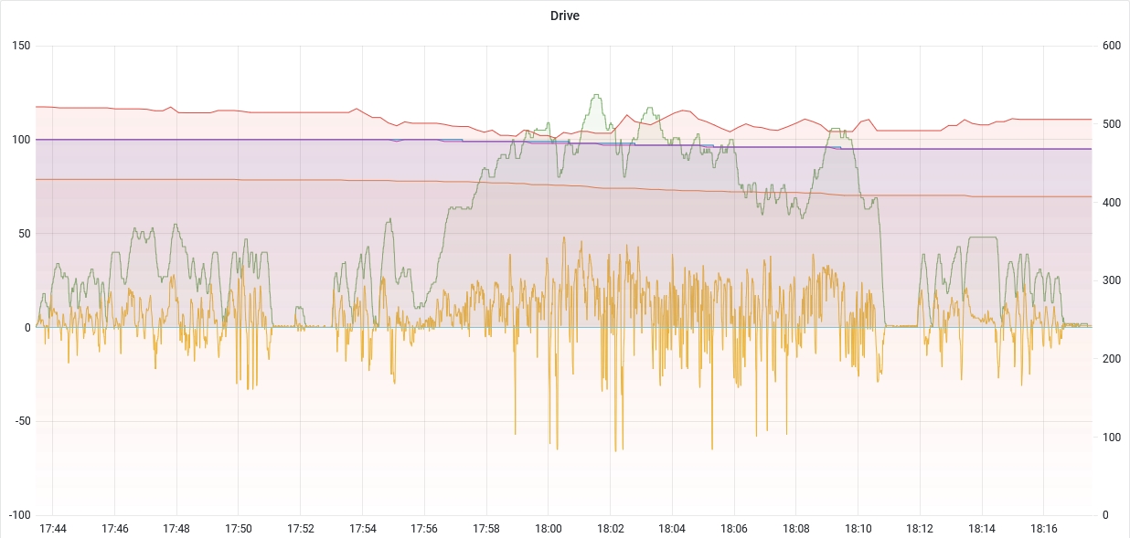
Task: Open the Drive panel title menu
Action: point(564,16)
